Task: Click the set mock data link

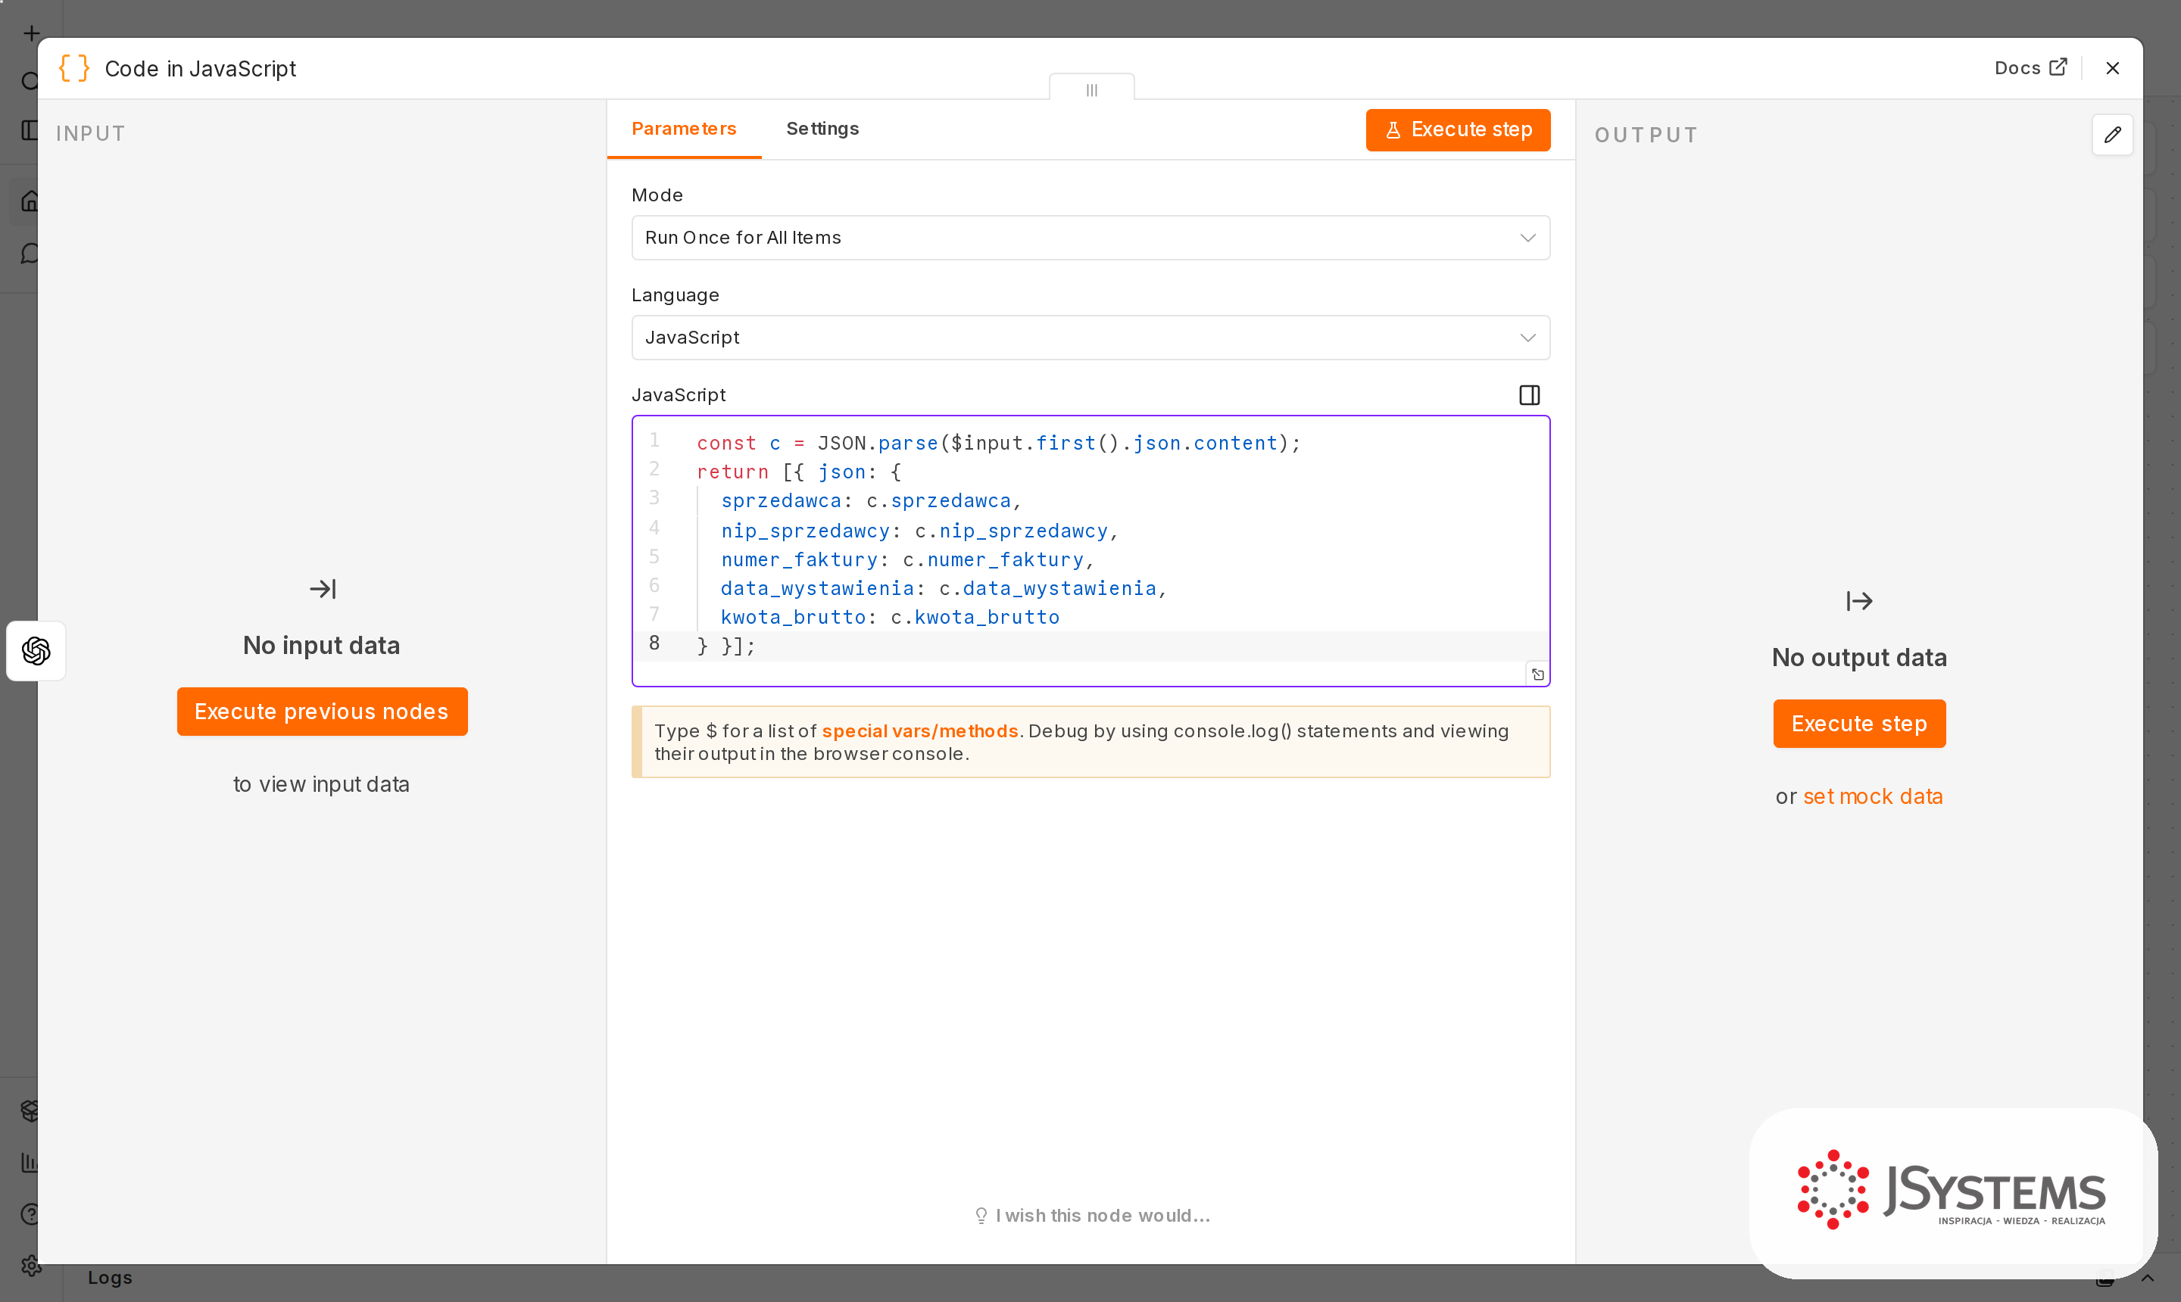Action: (1872, 796)
